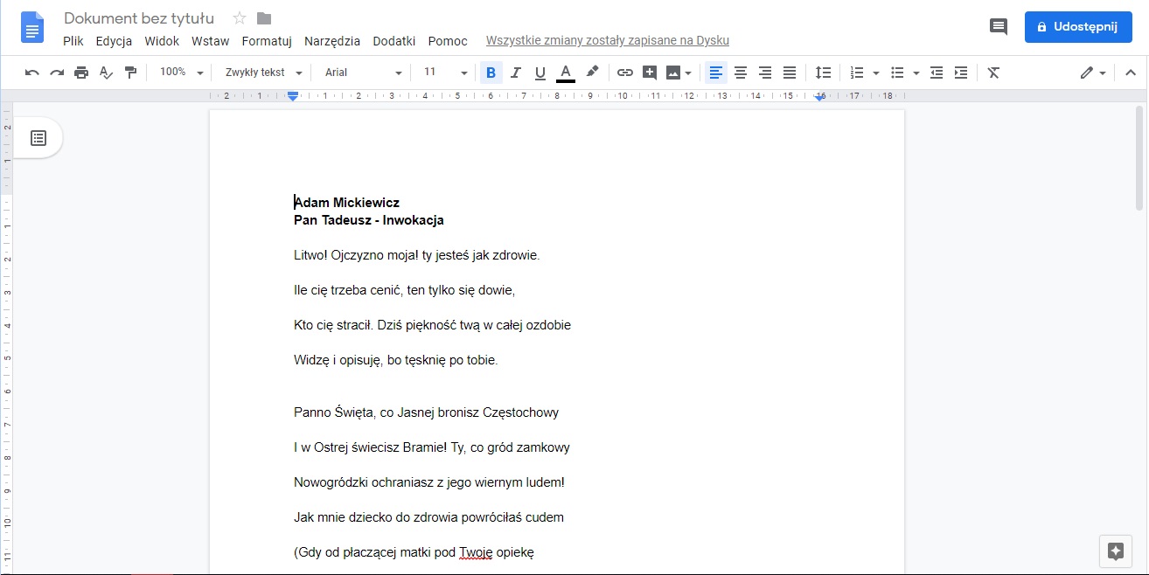
Task: Open the Zwykły tekst style dropdown
Action: 263,73
